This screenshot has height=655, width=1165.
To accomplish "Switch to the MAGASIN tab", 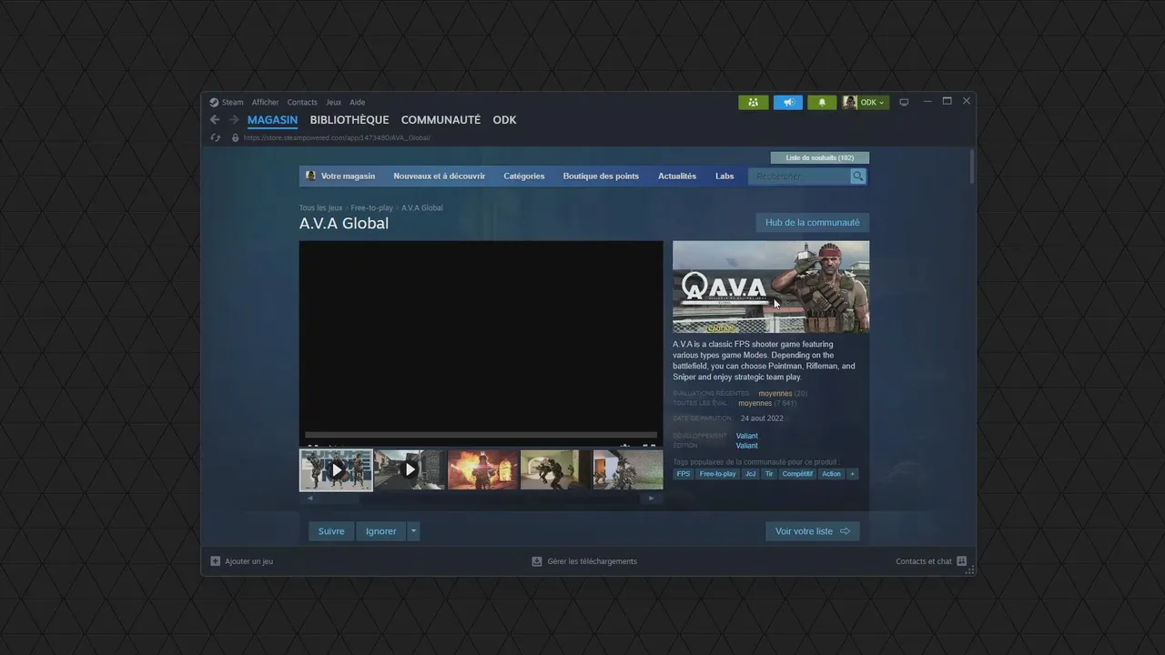I will (272, 120).
